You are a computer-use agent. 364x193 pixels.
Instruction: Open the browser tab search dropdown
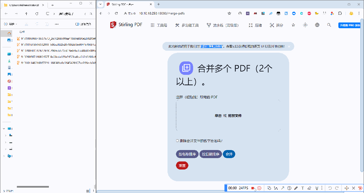click(x=100, y=4)
